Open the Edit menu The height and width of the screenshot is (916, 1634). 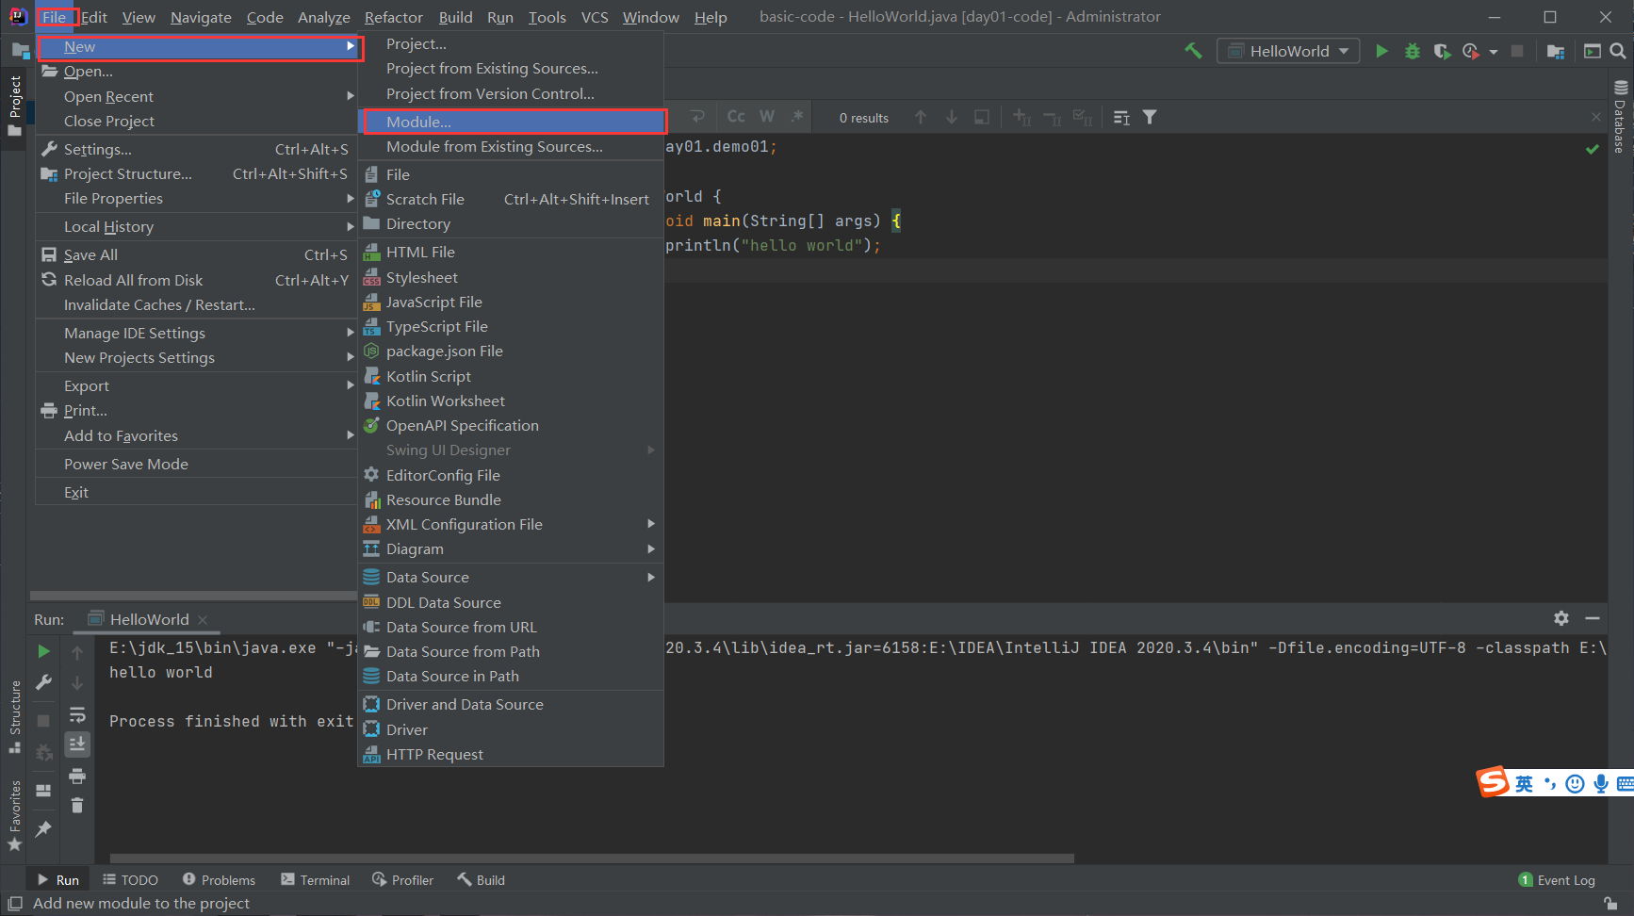[93, 17]
